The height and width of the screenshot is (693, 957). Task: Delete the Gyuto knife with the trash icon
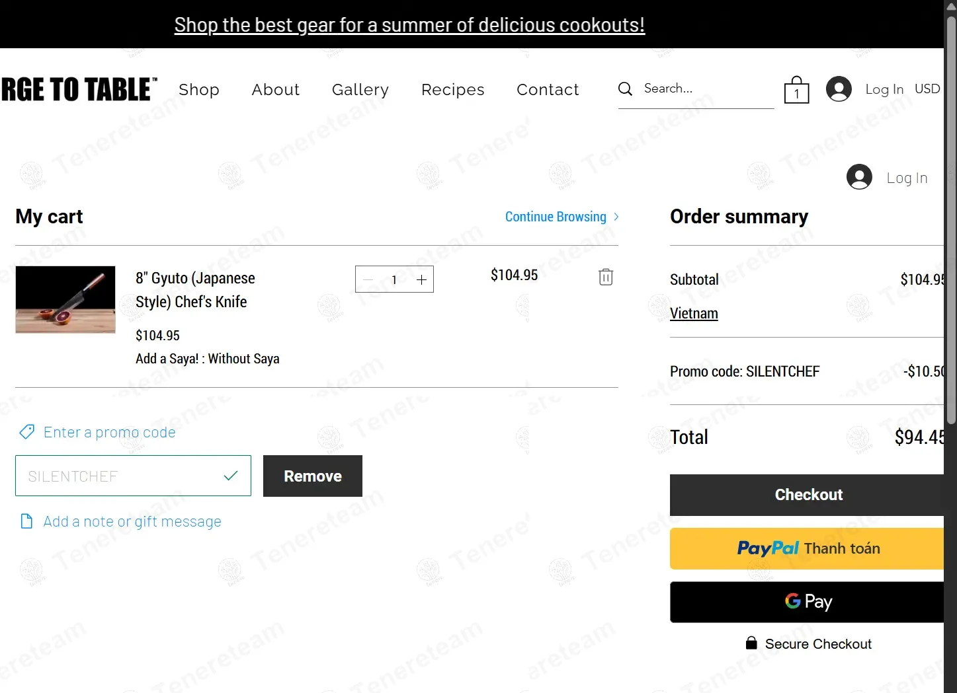click(x=605, y=277)
